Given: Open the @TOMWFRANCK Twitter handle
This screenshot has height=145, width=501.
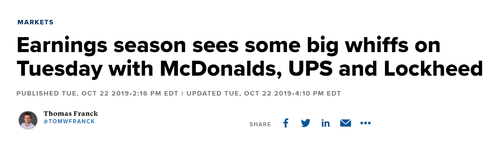Looking at the screenshot, I should tap(69, 122).
